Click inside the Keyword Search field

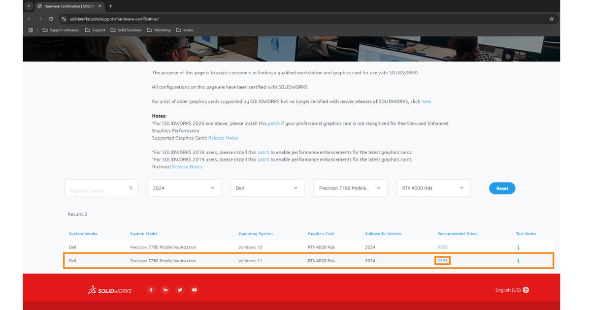(98, 188)
